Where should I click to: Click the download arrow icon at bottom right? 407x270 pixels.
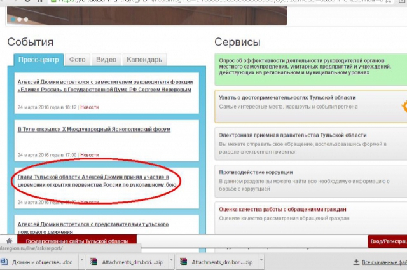pos(357,262)
